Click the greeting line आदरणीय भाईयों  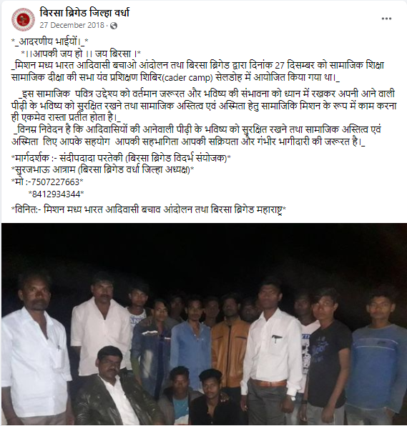pyautogui.click(x=50, y=41)
